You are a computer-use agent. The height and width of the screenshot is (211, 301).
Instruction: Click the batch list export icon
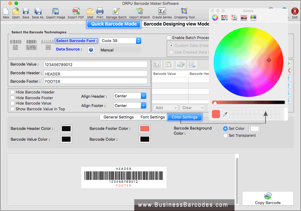[192, 65]
